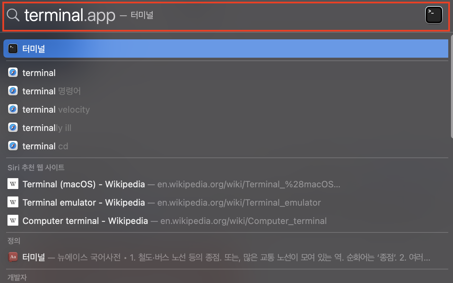Click Safari icon beside 'terminally ill'
This screenshot has width=453, height=283.
tap(13, 128)
